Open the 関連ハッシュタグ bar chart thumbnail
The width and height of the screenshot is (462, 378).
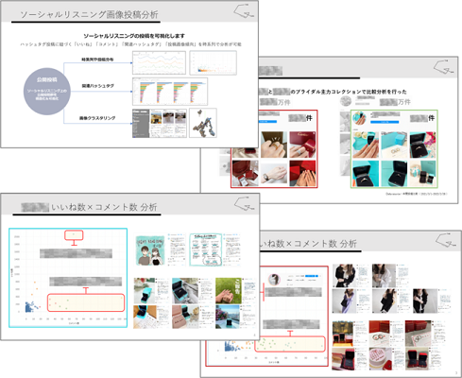(170, 92)
